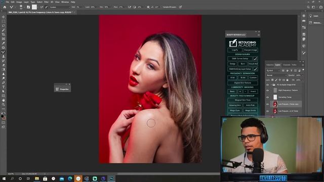Enable the Sample All Layers checkbox
This screenshot has width=324, height=182.
click(161, 7)
